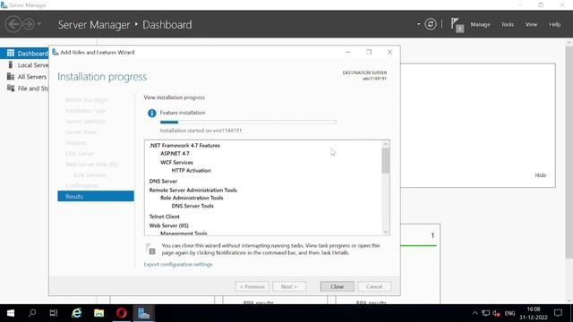Click the feature list scroll up arrow

click(386, 144)
